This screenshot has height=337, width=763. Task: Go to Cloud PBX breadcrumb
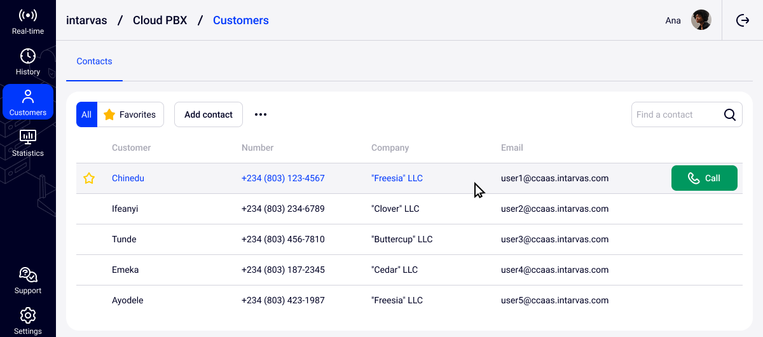[160, 20]
